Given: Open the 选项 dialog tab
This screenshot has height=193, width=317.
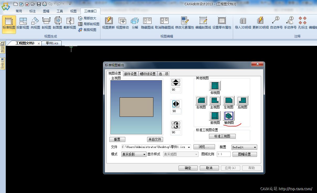Looking at the screenshot, I should (163, 74).
